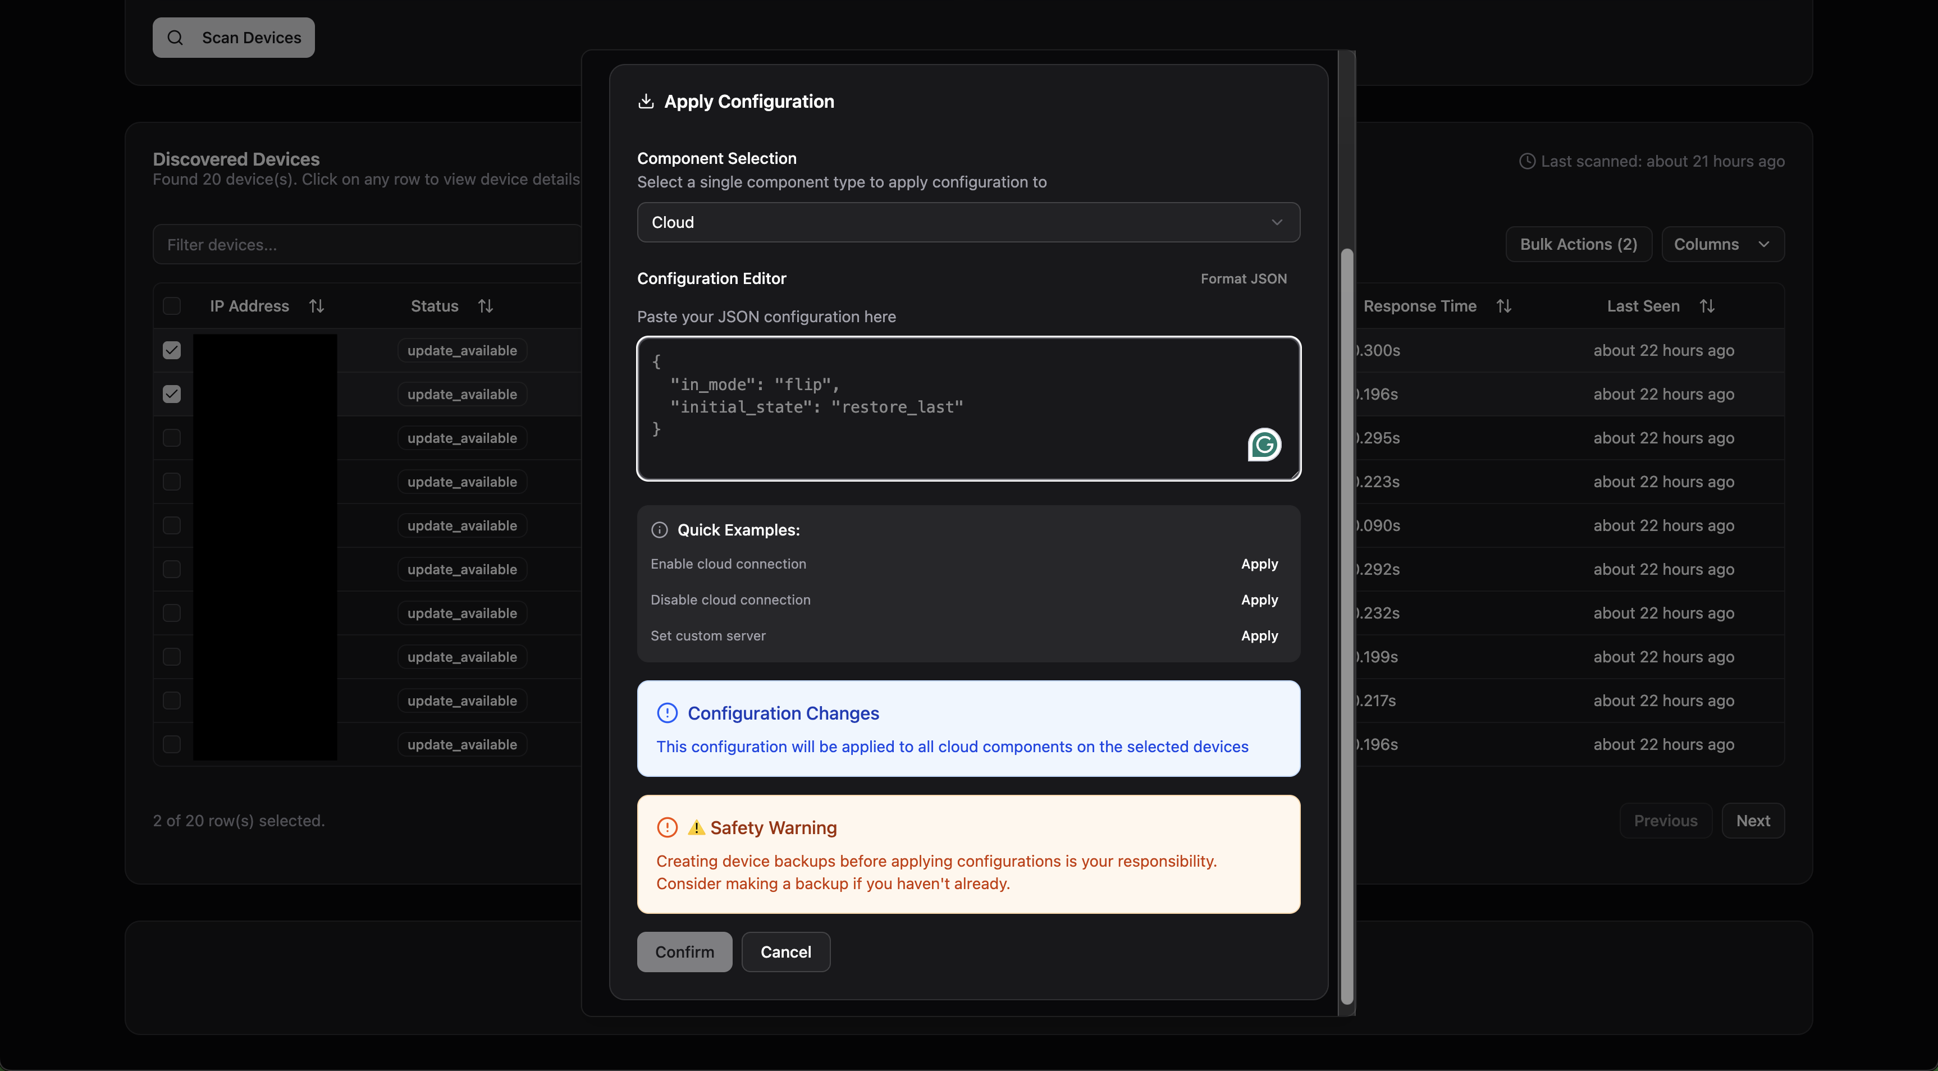Click the Status column header

[434, 306]
